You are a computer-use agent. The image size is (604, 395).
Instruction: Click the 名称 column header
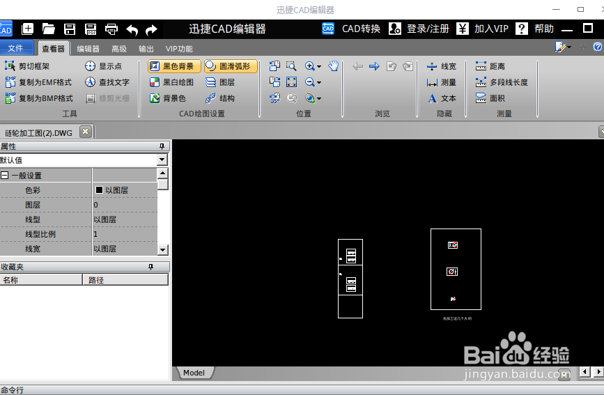pos(41,280)
